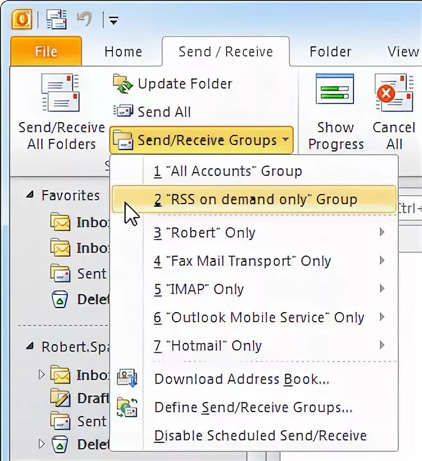Open "Fax Mail Transport" Only menu entry

pyautogui.click(x=254, y=261)
